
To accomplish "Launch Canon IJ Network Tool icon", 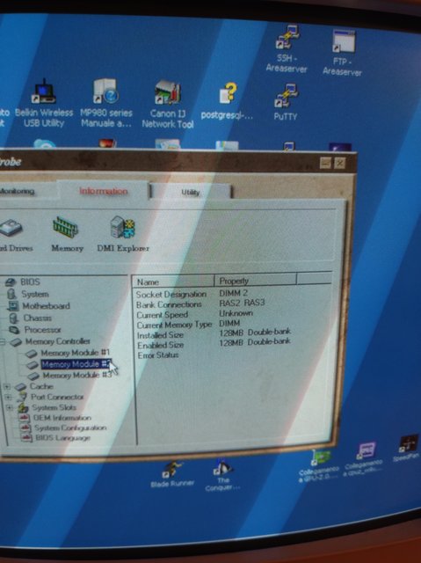I will click(x=168, y=105).
